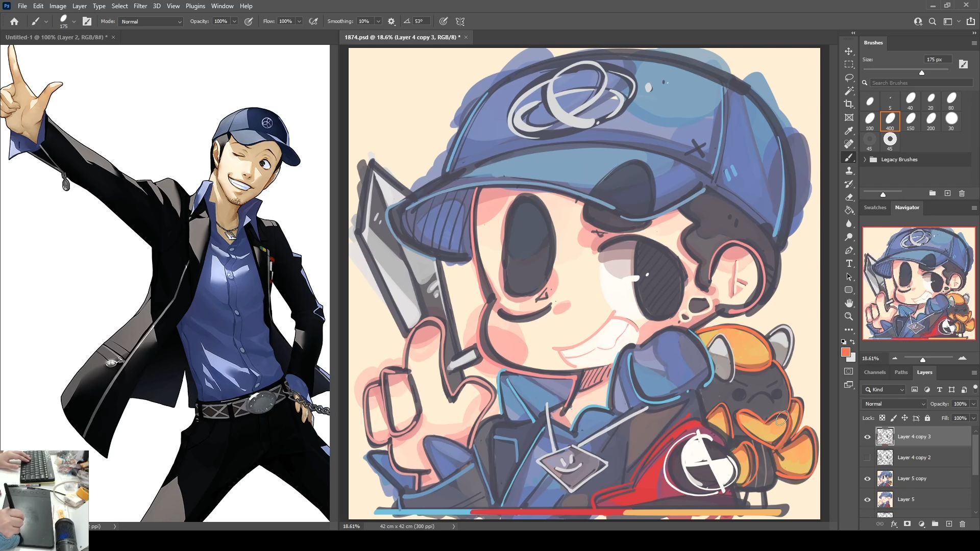This screenshot has height=551, width=980.
Task: Hide Layer 4 copy 3 visibility eye
Action: click(x=867, y=437)
